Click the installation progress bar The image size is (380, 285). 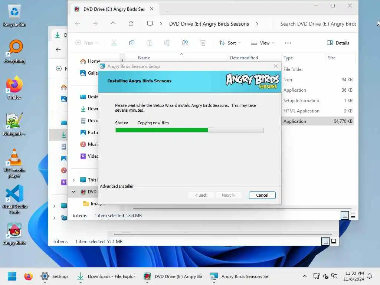tap(190, 130)
